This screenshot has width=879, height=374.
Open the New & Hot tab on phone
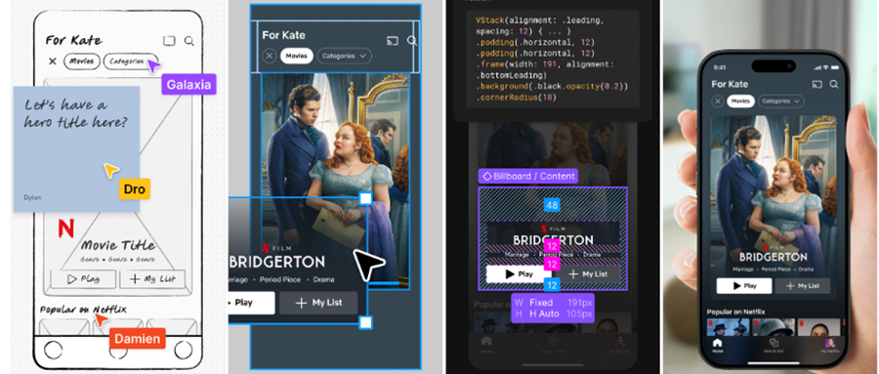click(774, 345)
